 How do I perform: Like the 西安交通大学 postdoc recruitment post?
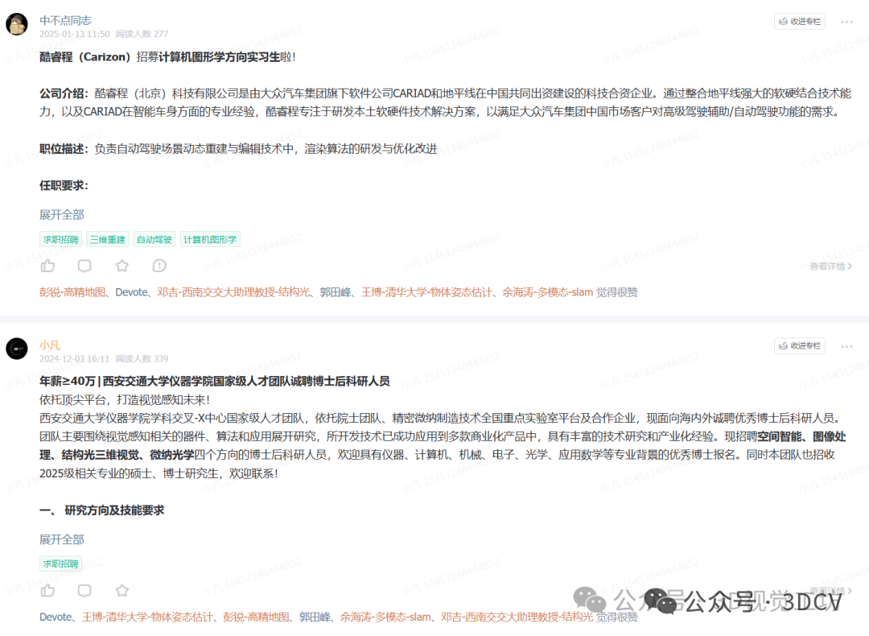pyautogui.click(x=47, y=591)
